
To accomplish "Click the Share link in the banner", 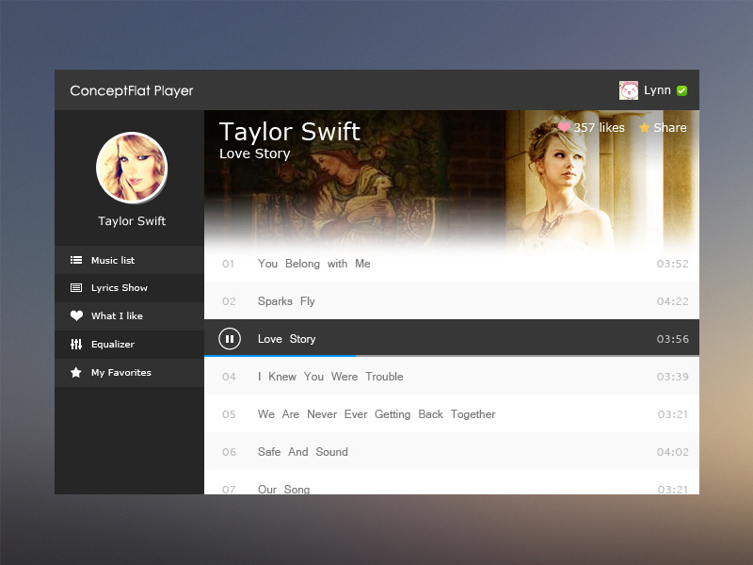I will (x=670, y=127).
